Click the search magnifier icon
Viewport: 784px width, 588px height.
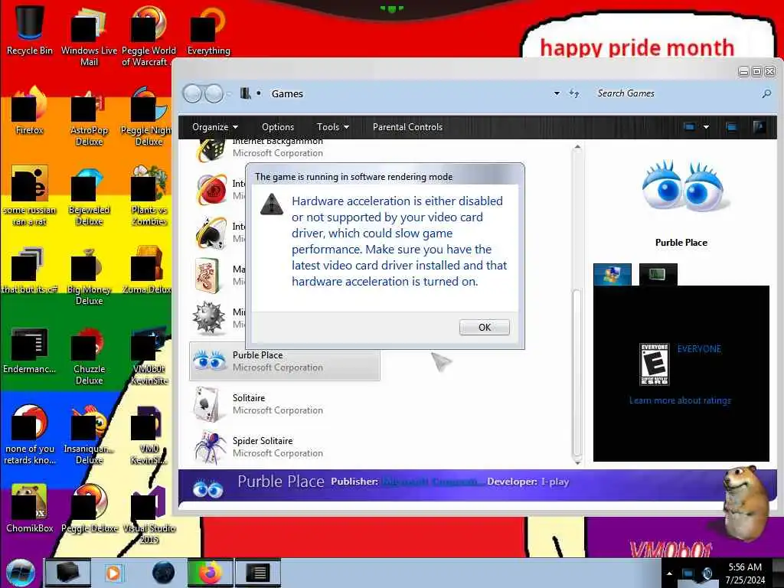point(766,93)
